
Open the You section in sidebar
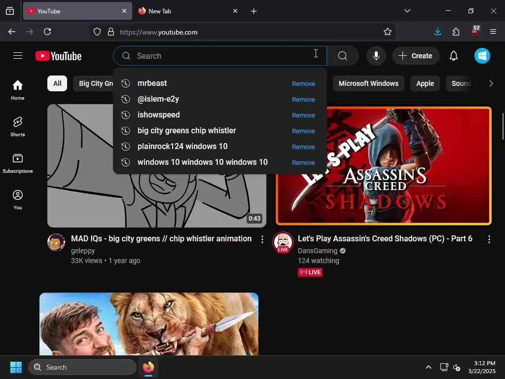click(x=18, y=200)
